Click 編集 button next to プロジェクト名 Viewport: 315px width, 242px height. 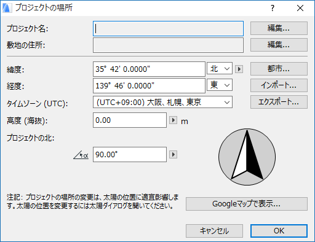[x=279, y=28]
